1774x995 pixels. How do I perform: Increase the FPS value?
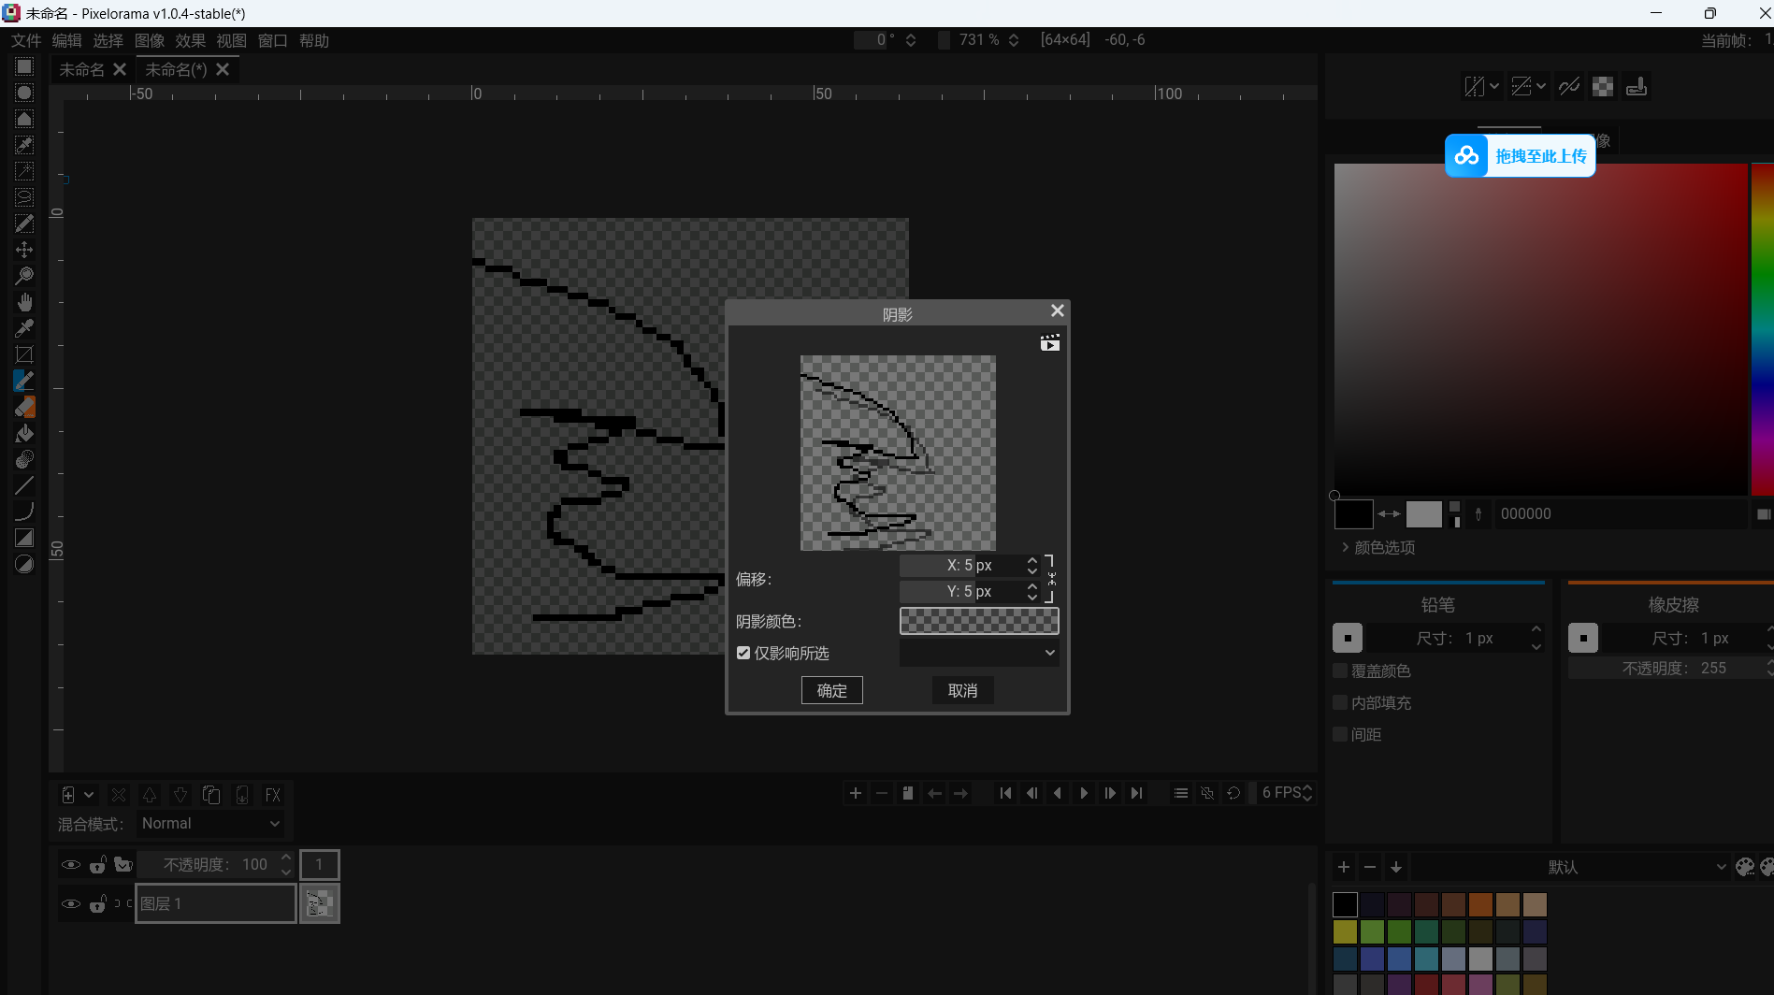point(1307,788)
